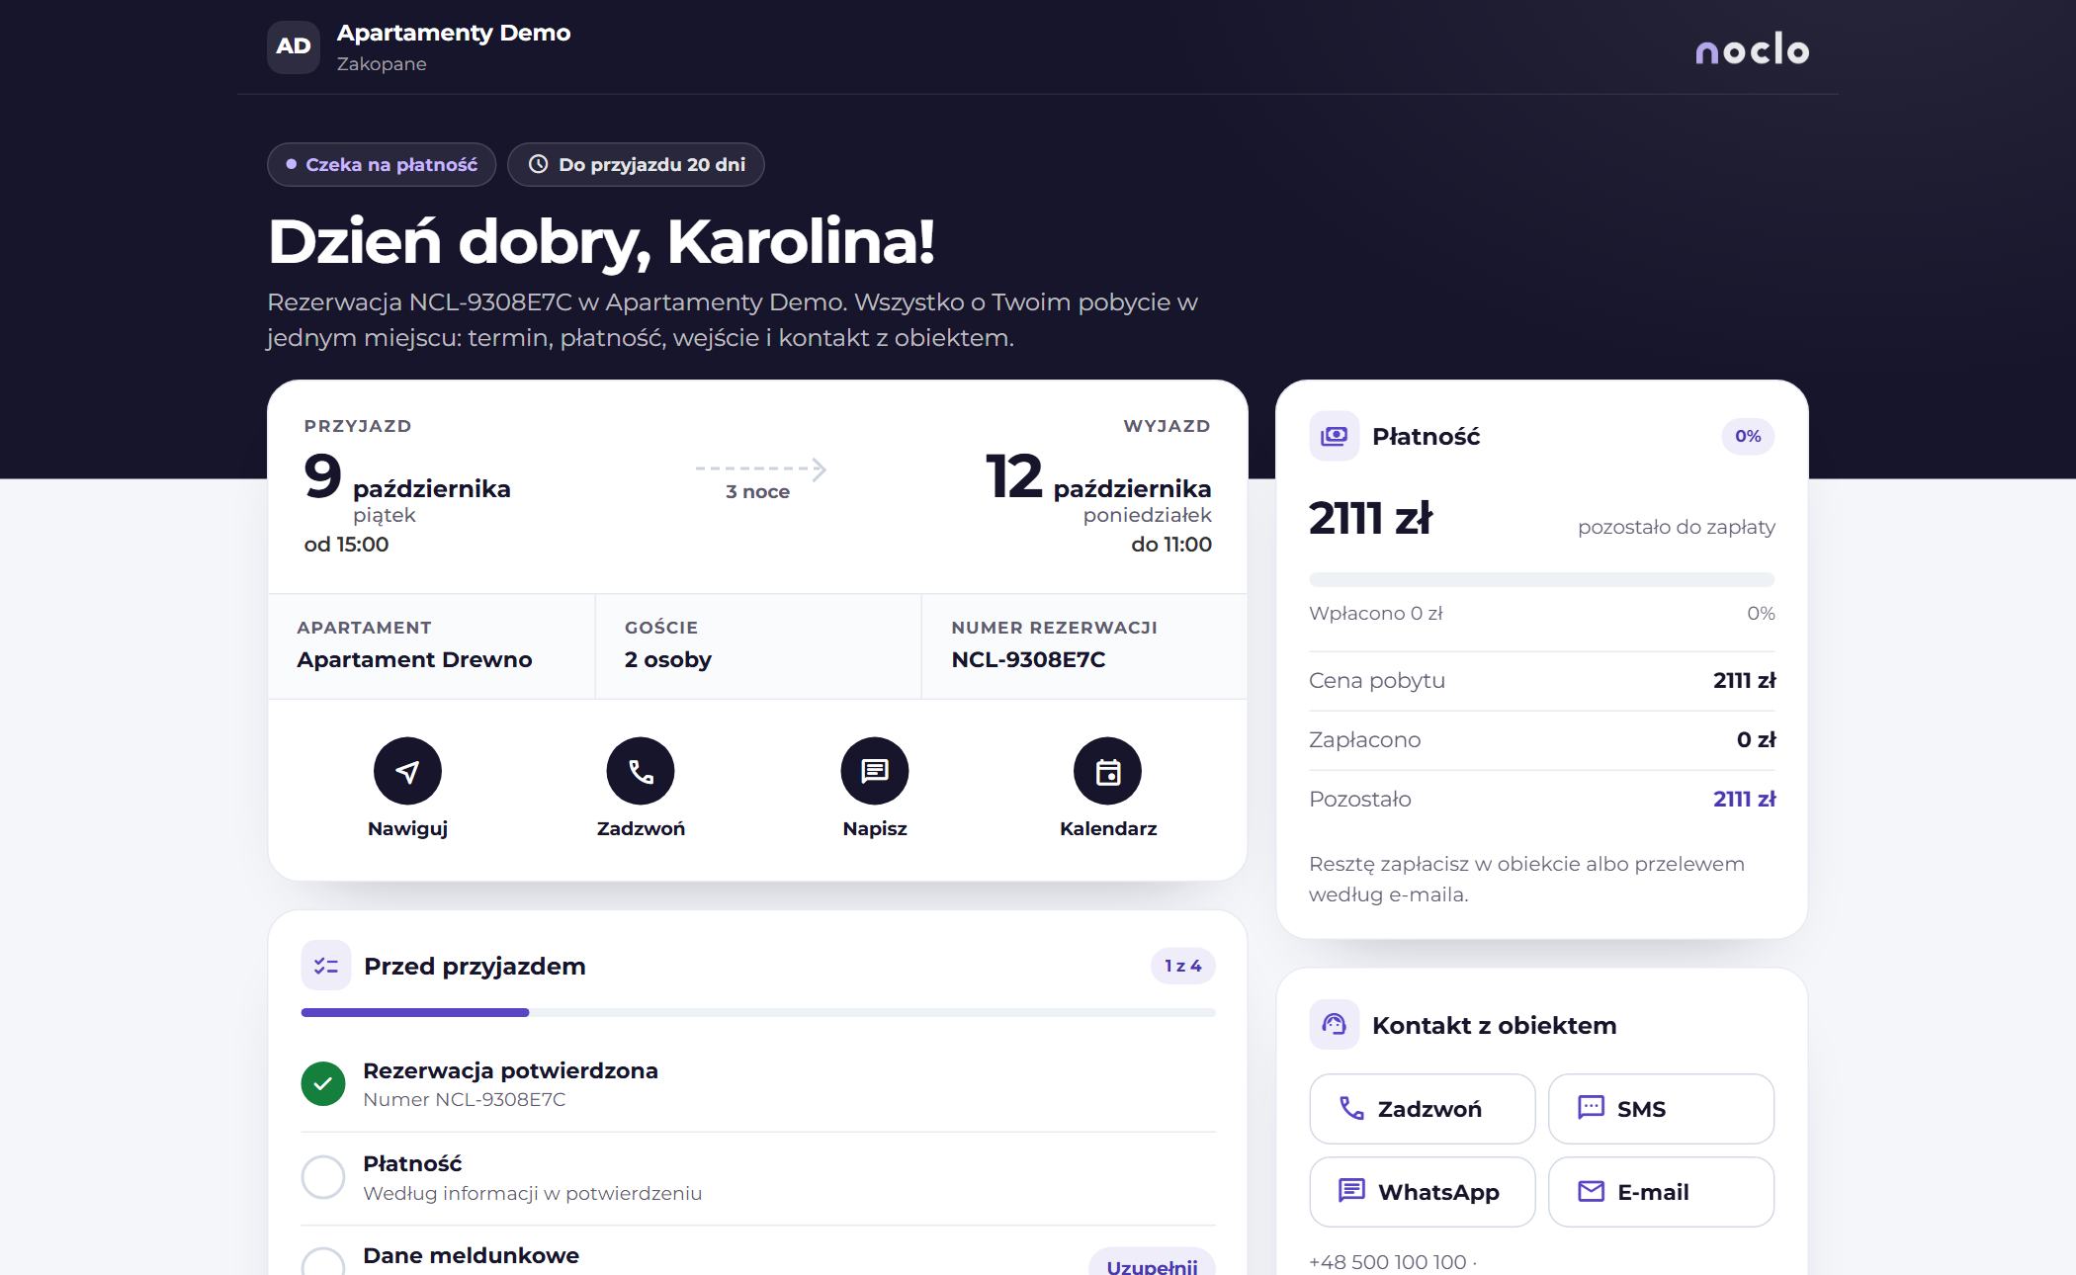This screenshot has width=2076, height=1275.
Task: Click the Wpłacono 0 zł label
Action: [1375, 613]
